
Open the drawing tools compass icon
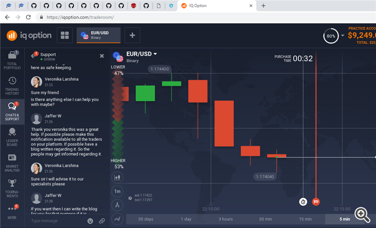tap(117, 205)
